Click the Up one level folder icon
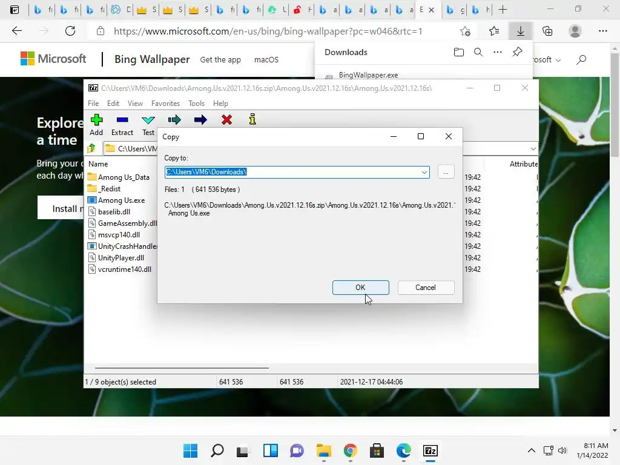The width and height of the screenshot is (620, 465). point(92,148)
